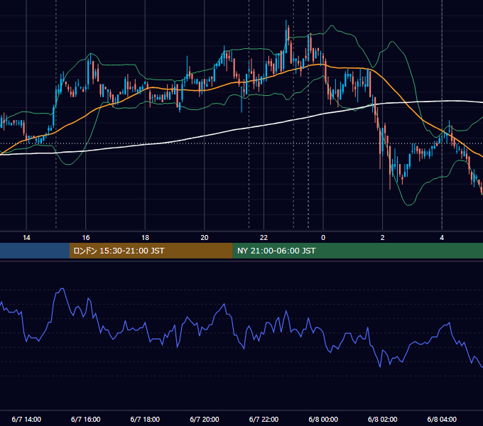Click the 6/8 04:00 timestamp on oscillator axis
The width and height of the screenshot is (483, 426).
pyautogui.click(x=442, y=419)
